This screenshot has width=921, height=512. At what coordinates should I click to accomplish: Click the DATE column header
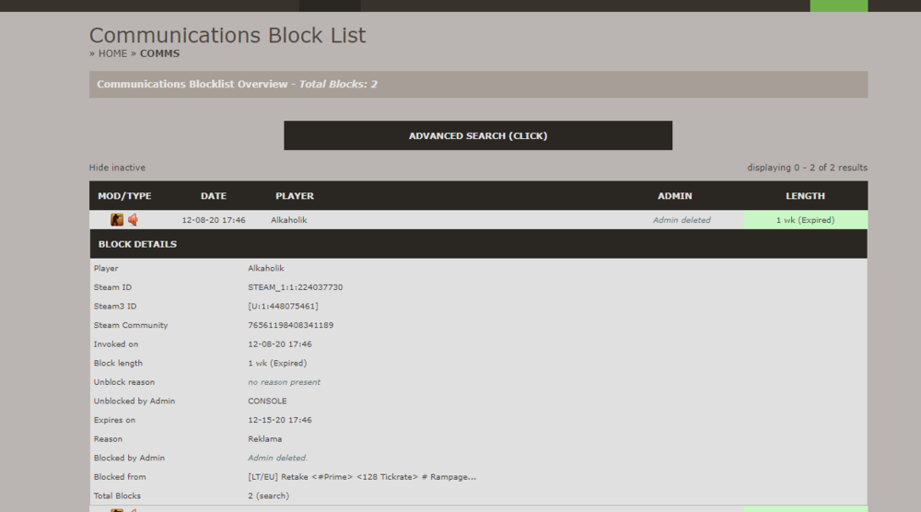click(213, 196)
